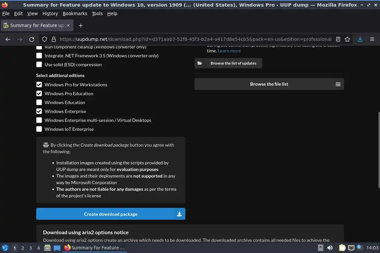380x253 pixels.
Task: Open the File menu
Action: (x=6, y=14)
